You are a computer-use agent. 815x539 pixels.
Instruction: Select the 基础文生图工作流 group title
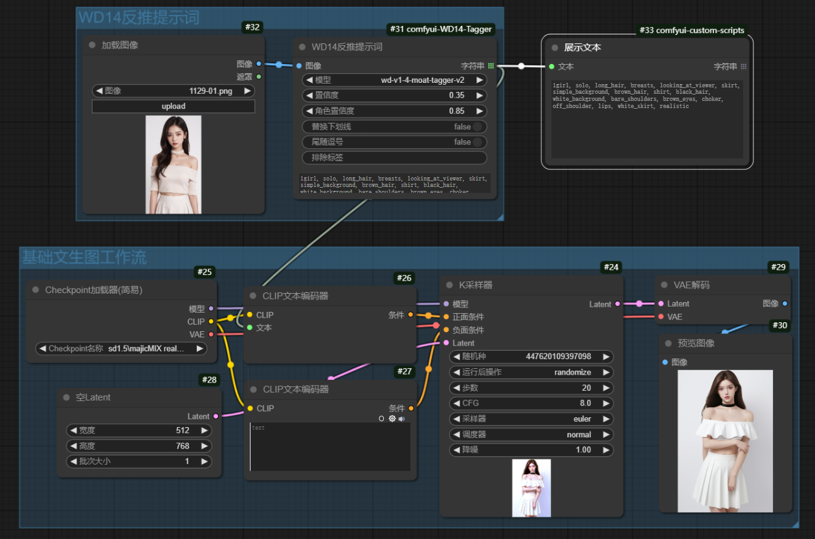click(x=84, y=258)
